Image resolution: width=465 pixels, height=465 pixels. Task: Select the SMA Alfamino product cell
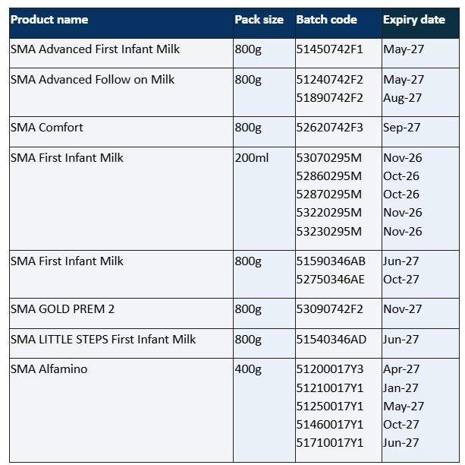coord(49,369)
